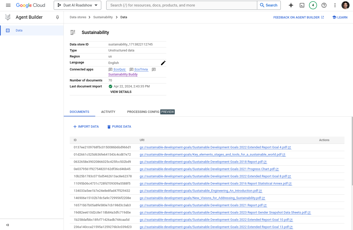Click the Agent Builder product icon
The image size is (353, 230).
(x=8, y=17)
